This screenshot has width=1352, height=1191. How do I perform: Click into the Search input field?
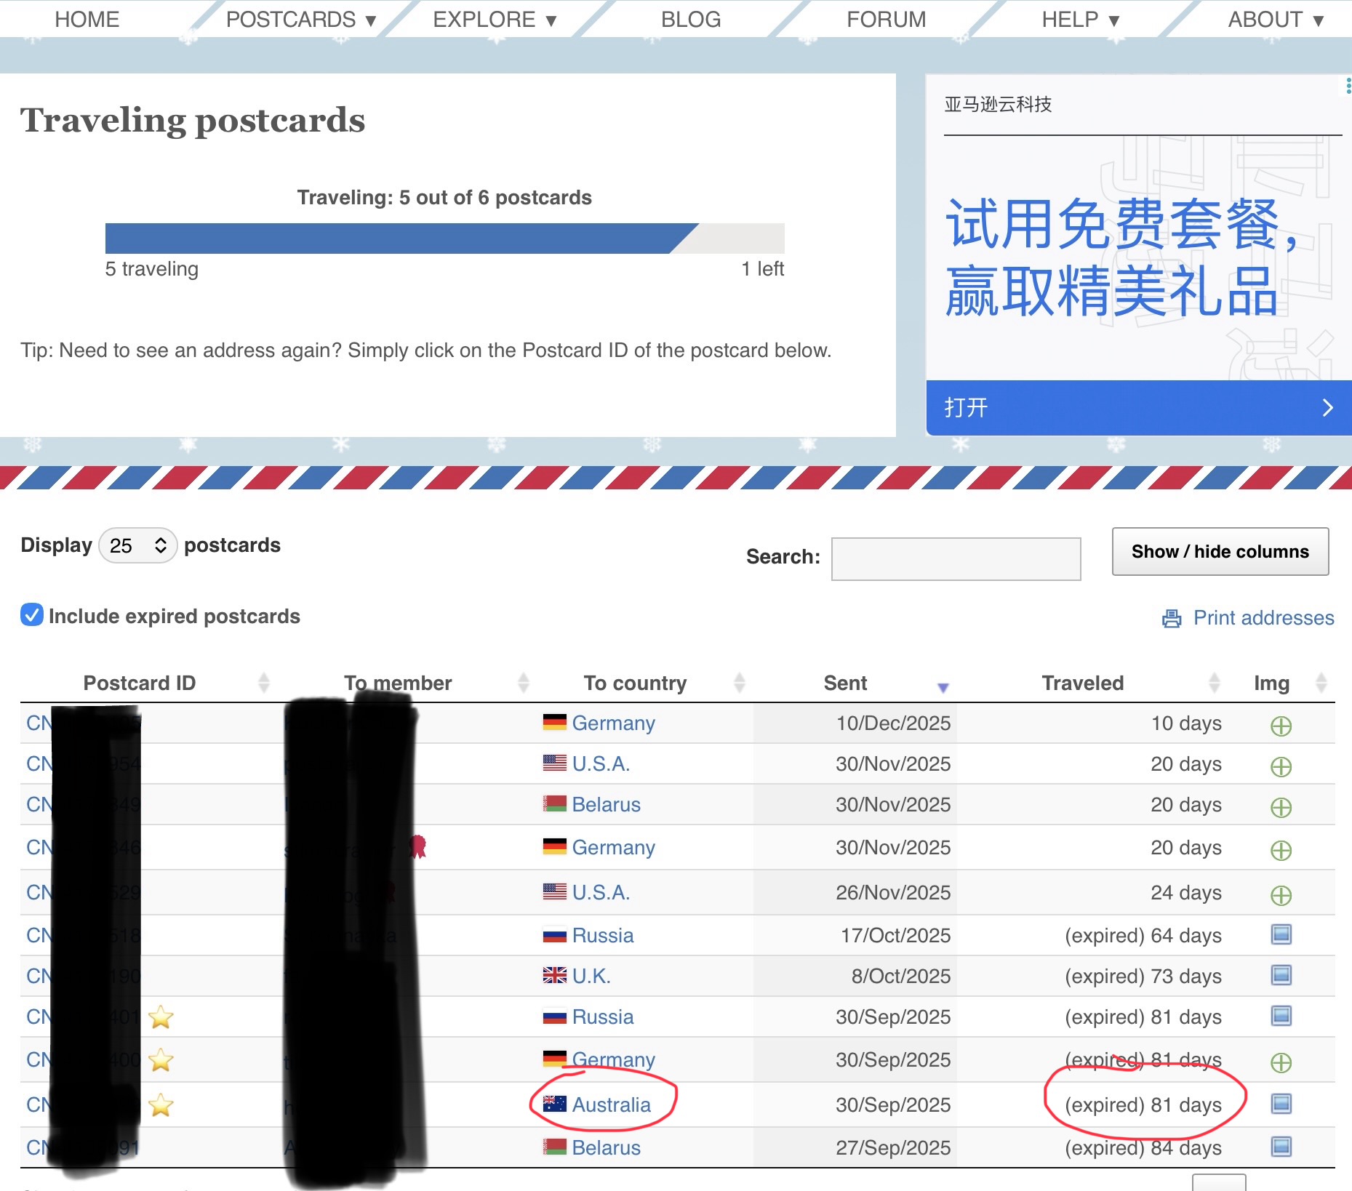(956, 558)
